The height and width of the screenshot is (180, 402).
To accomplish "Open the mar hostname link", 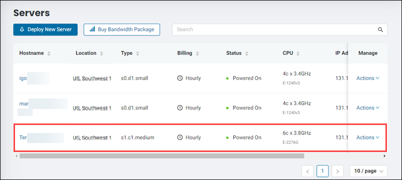I will (24, 104).
